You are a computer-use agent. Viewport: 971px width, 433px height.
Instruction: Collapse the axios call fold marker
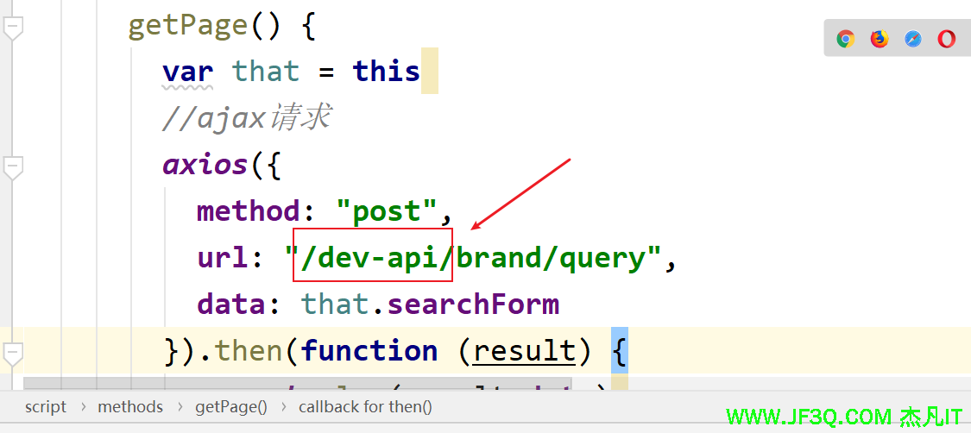pos(12,167)
